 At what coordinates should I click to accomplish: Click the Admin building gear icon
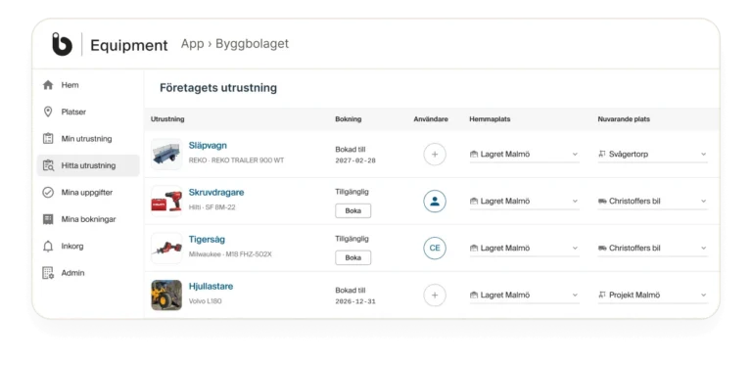[x=48, y=273]
